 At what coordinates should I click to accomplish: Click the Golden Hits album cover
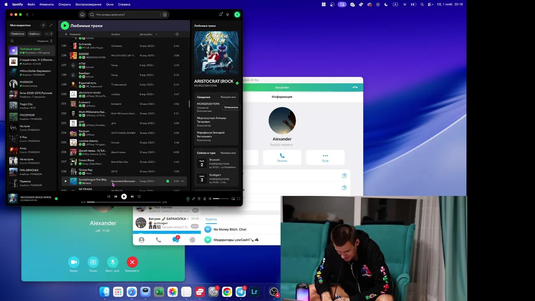(217, 52)
